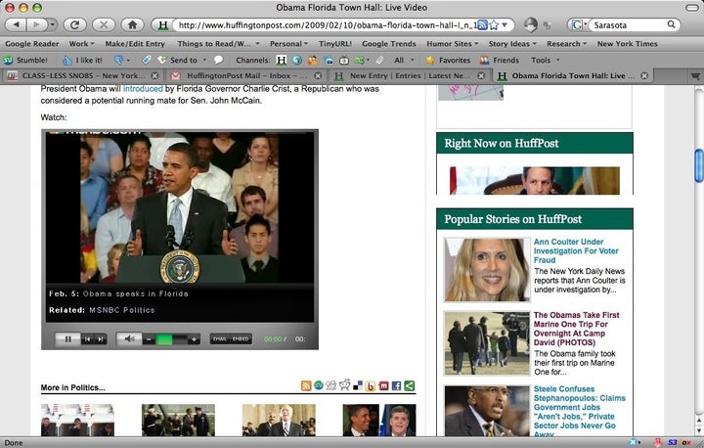Click the EMAIL button in video player

[x=220, y=338]
